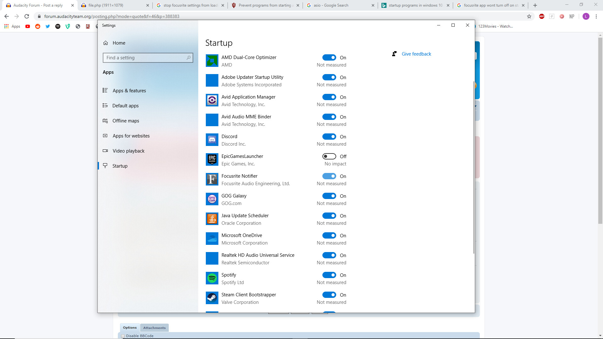Image resolution: width=603 pixels, height=339 pixels.
Task: Click the Focusrite Notifier icon
Action: coord(212,179)
